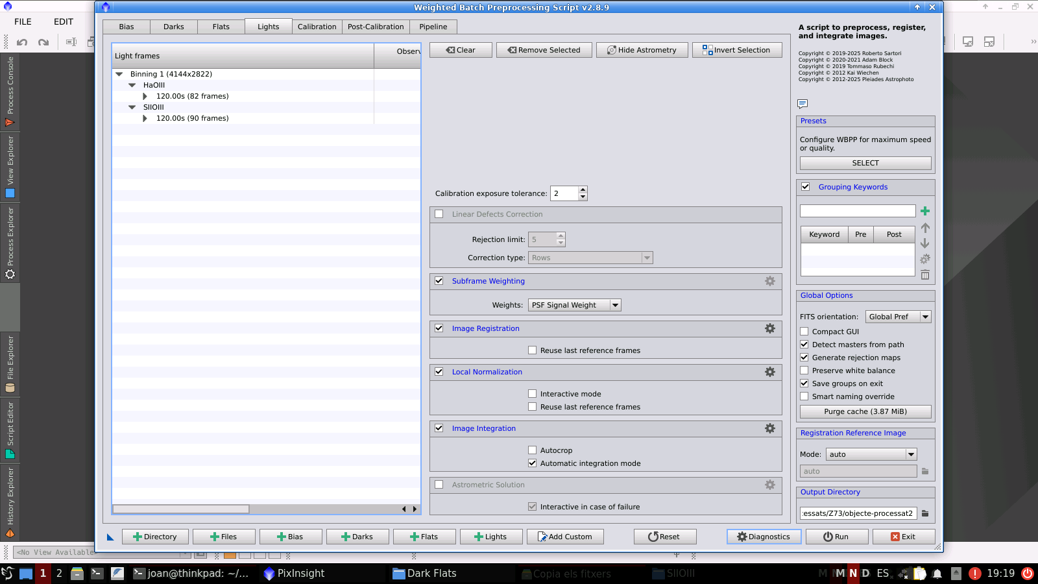Open the Weights dropdown
This screenshot has width=1038, height=584.
point(574,305)
